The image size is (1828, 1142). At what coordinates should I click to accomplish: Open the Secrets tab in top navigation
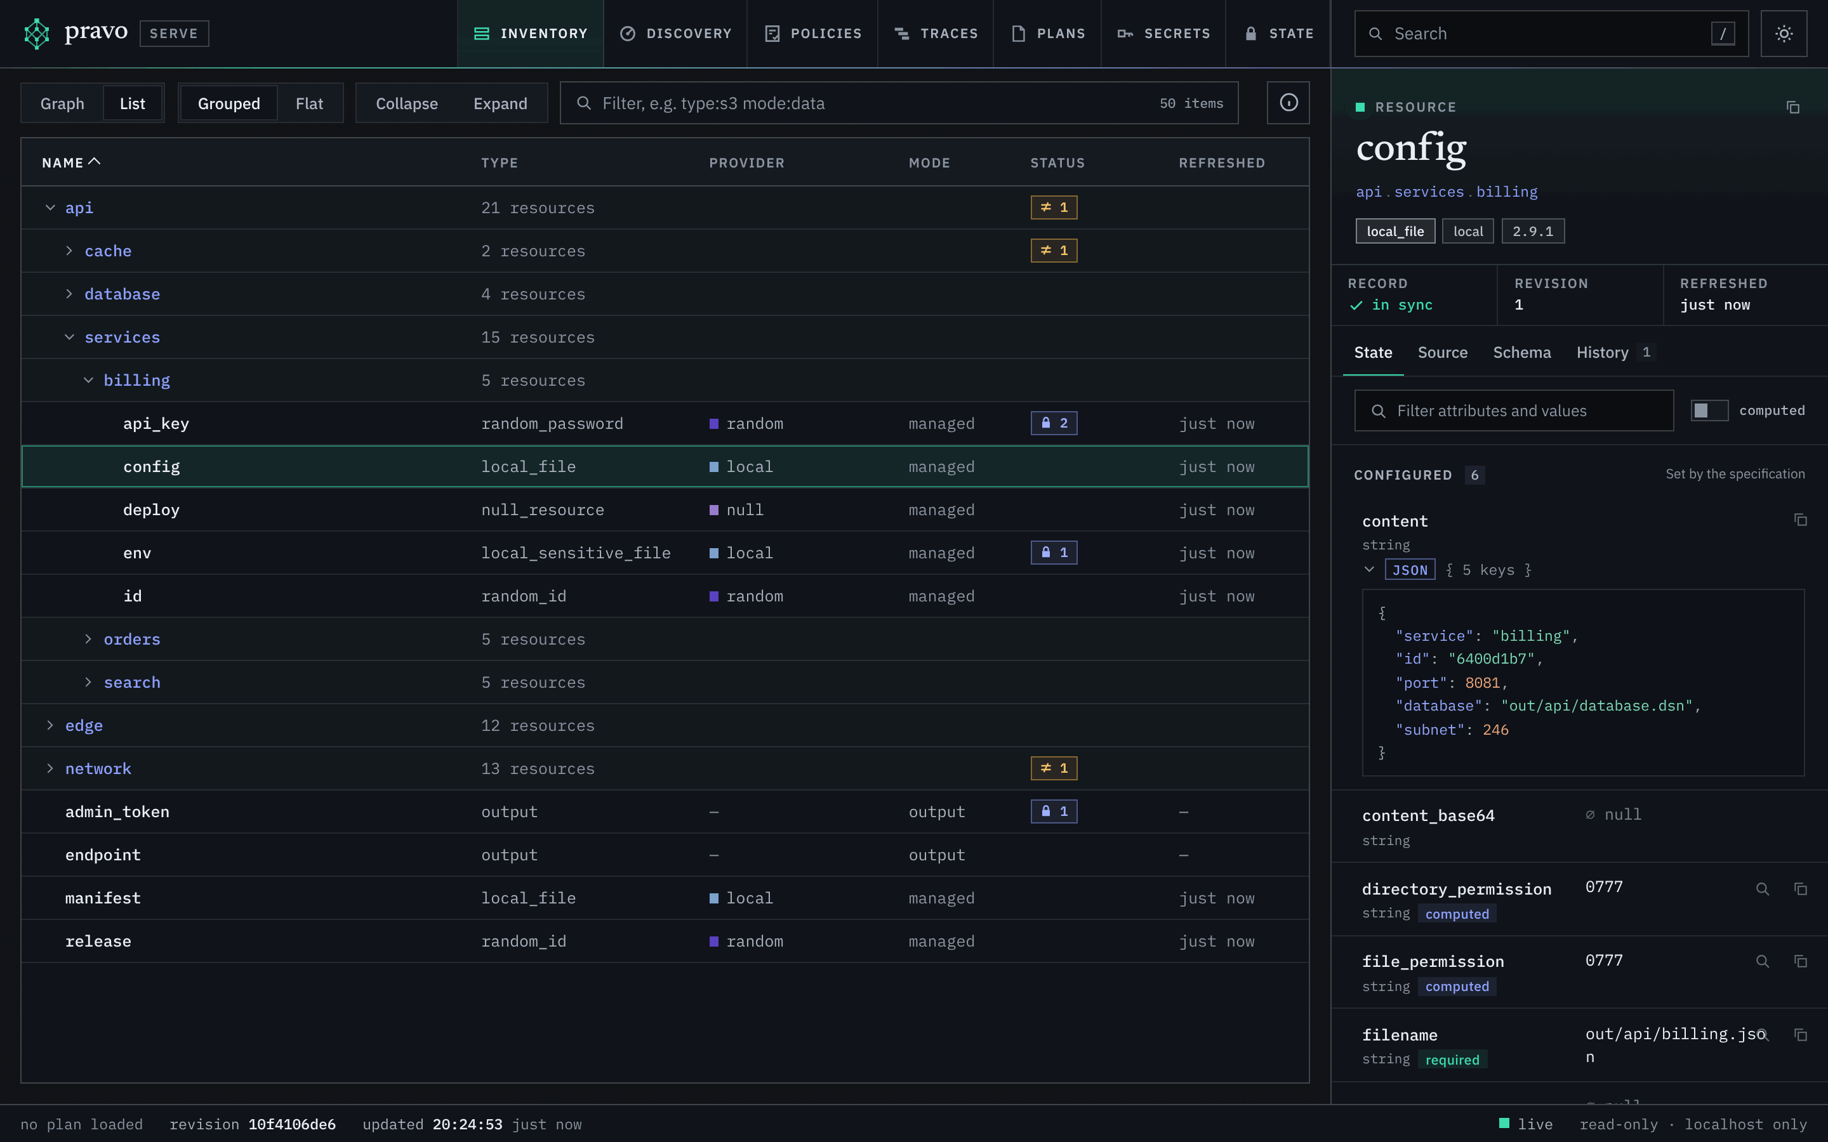tap(1163, 33)
